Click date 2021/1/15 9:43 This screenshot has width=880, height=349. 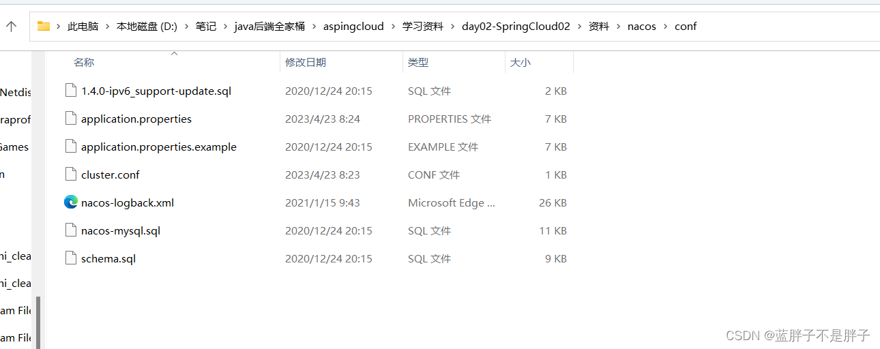(x=323, y=202)
